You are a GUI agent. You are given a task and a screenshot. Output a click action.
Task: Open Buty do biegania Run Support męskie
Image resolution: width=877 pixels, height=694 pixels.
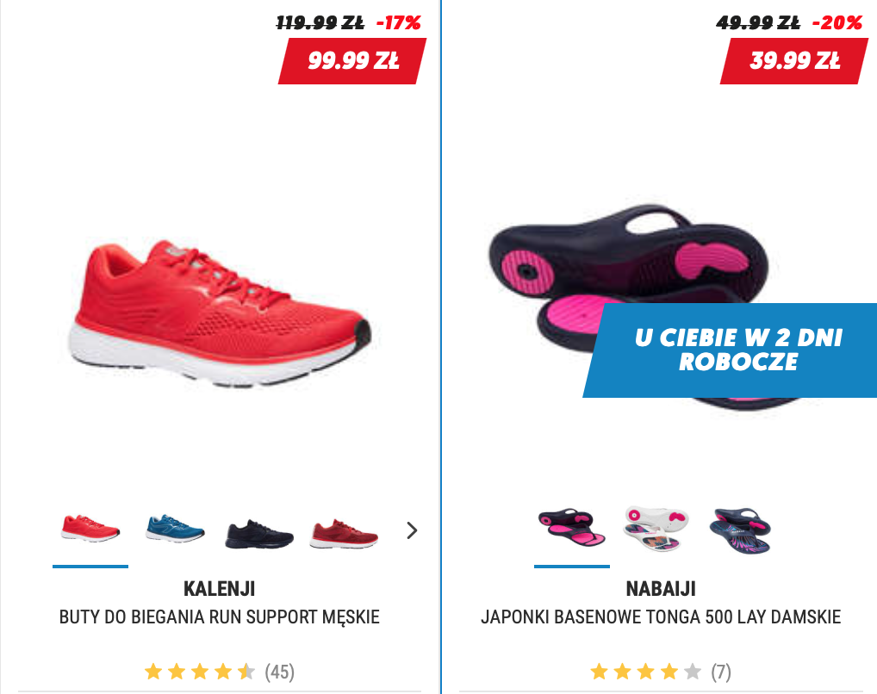pyautogui.click(x=219, y=617)
